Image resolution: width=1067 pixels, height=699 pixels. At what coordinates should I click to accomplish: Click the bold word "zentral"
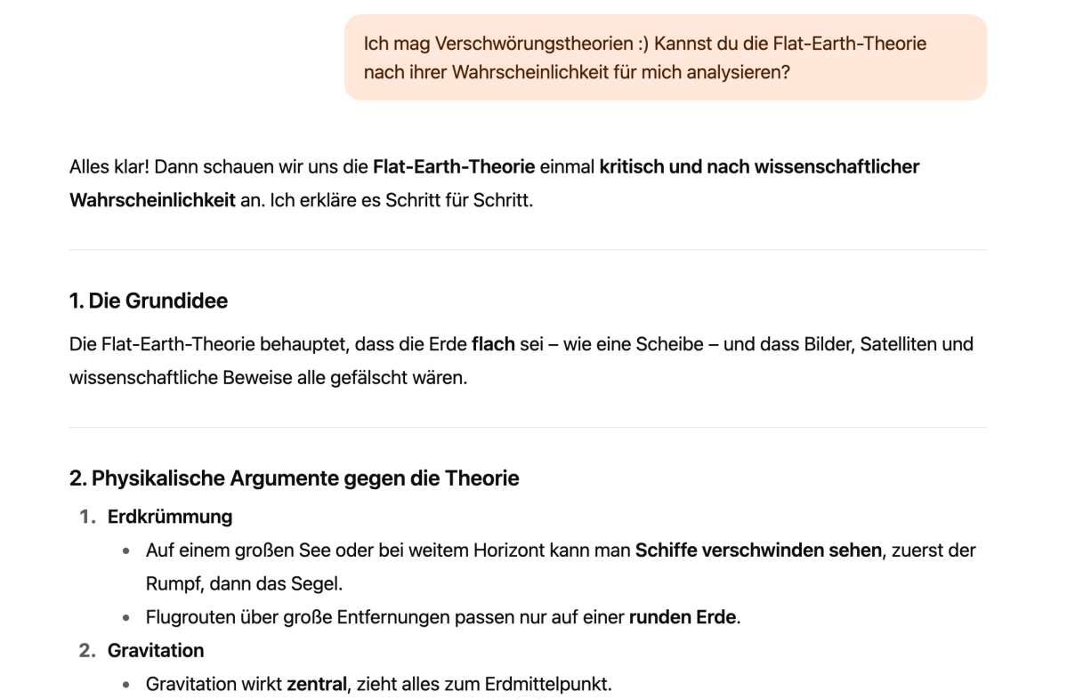(x=316, y=685)
